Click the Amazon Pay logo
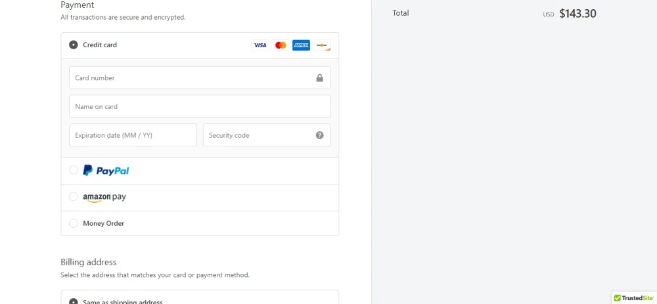Screen dimensions: 657x304 (104, 197)
